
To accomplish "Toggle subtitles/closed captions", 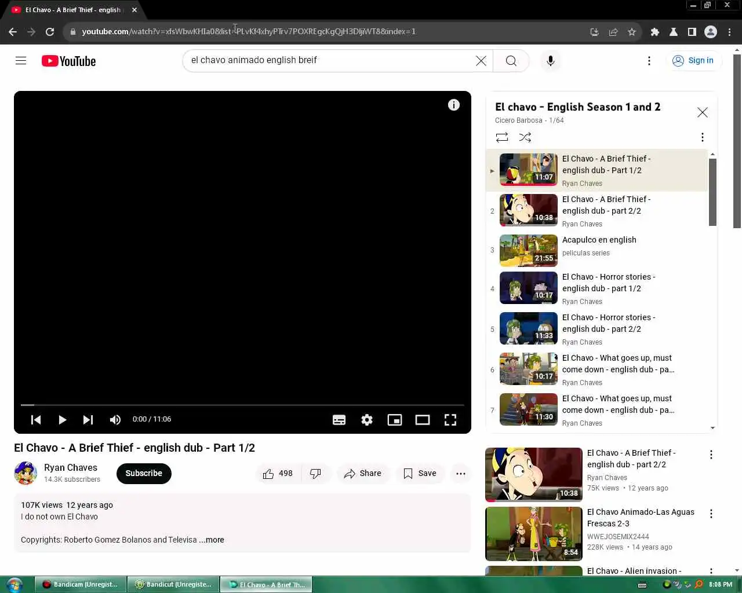I will coord(339,420).
